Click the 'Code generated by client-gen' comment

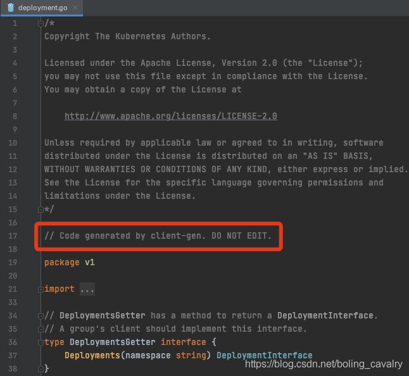click(158, 236)
